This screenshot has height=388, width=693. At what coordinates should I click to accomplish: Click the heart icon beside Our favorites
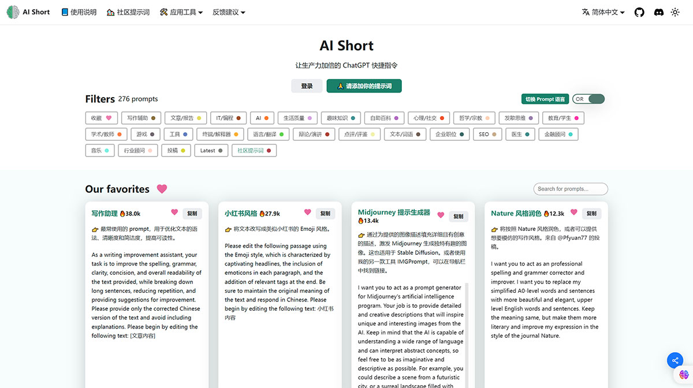(x=161, y=189)
